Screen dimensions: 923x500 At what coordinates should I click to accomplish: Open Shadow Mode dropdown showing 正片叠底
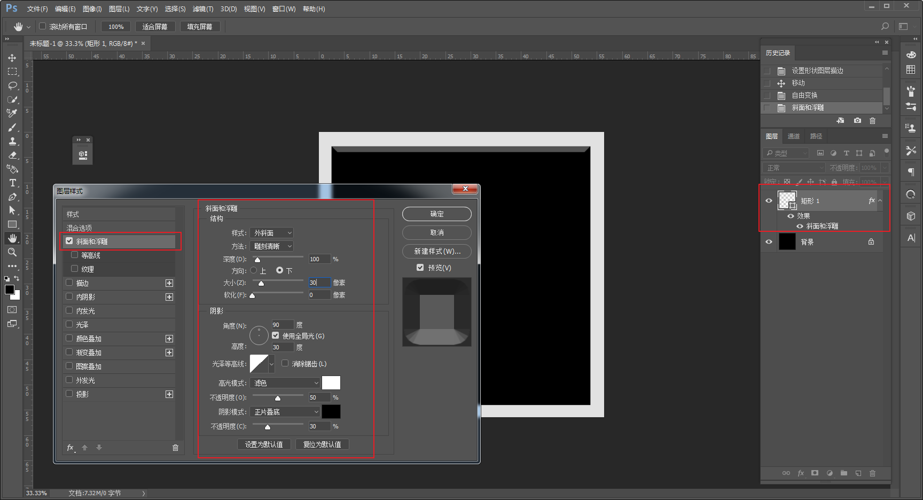[x=285, y=412]
